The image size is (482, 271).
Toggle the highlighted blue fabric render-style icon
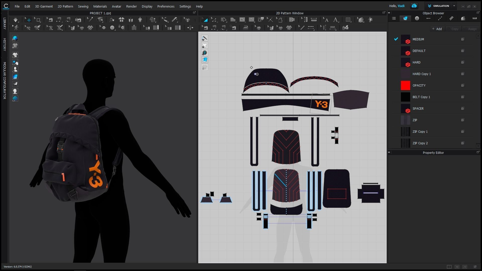pos(15,77)
